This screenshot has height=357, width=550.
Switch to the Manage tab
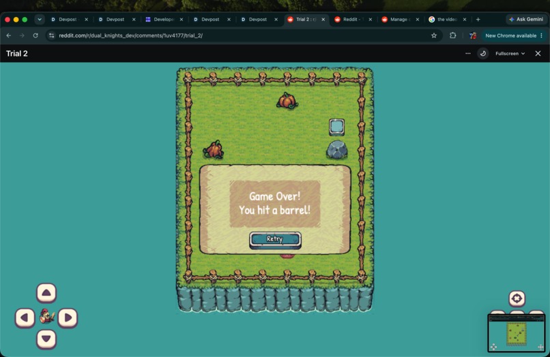pos(400,19)
